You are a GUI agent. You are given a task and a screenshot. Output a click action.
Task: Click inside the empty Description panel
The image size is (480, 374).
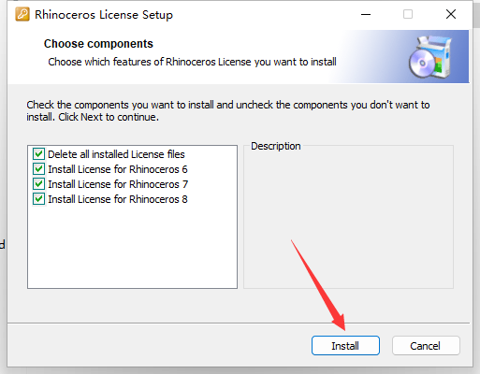click(x=348, y=220)
